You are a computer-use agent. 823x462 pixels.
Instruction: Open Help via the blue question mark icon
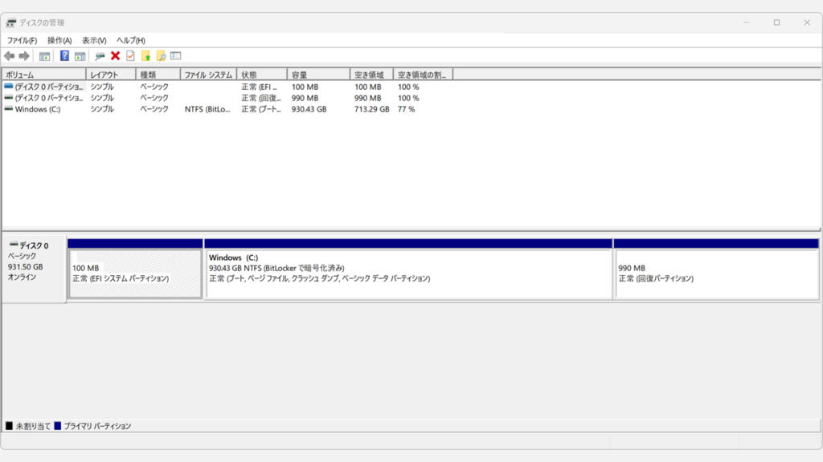pos(64,56)
